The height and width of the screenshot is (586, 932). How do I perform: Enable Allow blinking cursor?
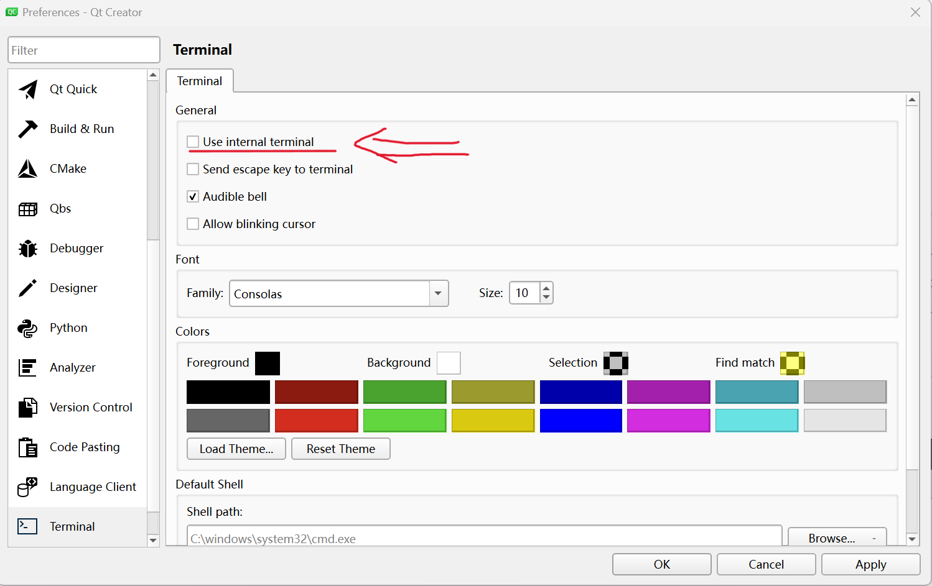point(193,224)
